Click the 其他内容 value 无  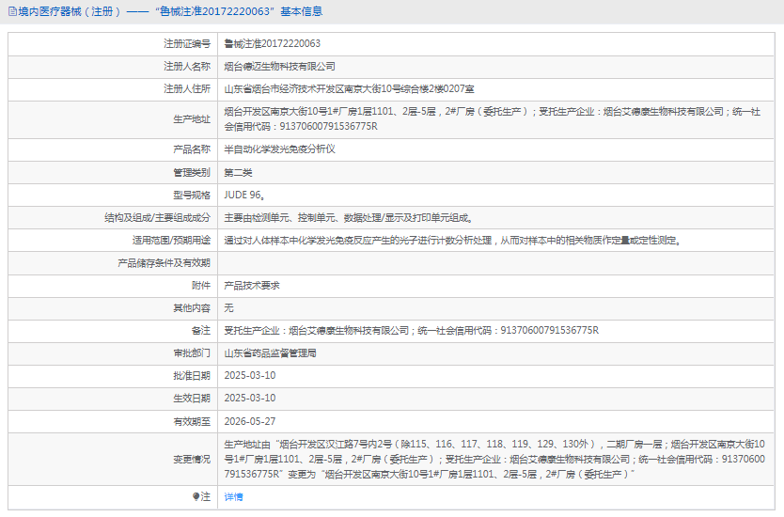229,307
